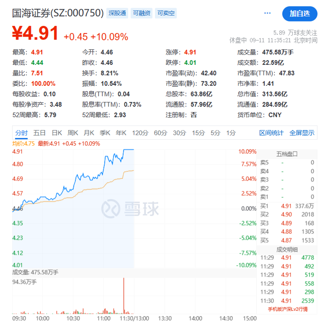Click the 五档盘口 panel header
This screenshot has width=325, height=325.
click(x=287, y=154)
